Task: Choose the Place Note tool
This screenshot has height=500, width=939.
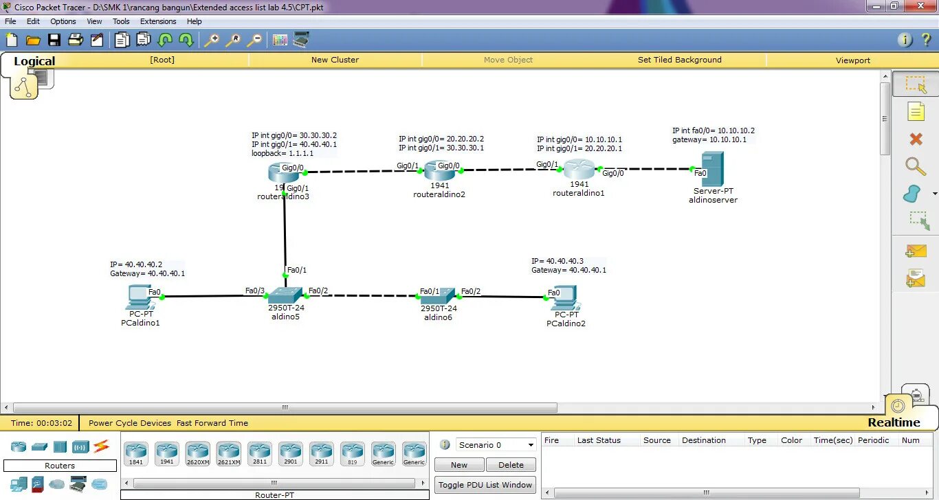Action: pos(916,111)
